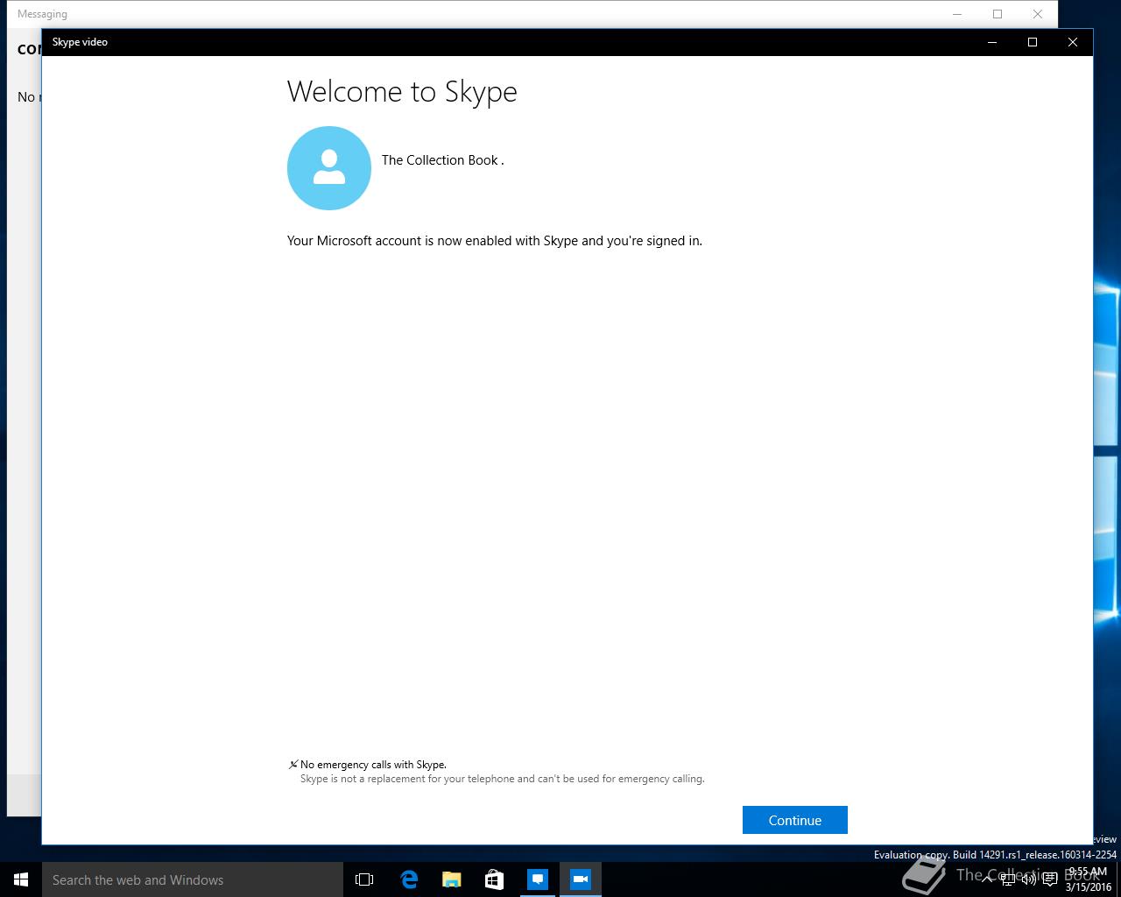Click the Continue button in Skype
The image size is (1121, 897).
point(794,820)
